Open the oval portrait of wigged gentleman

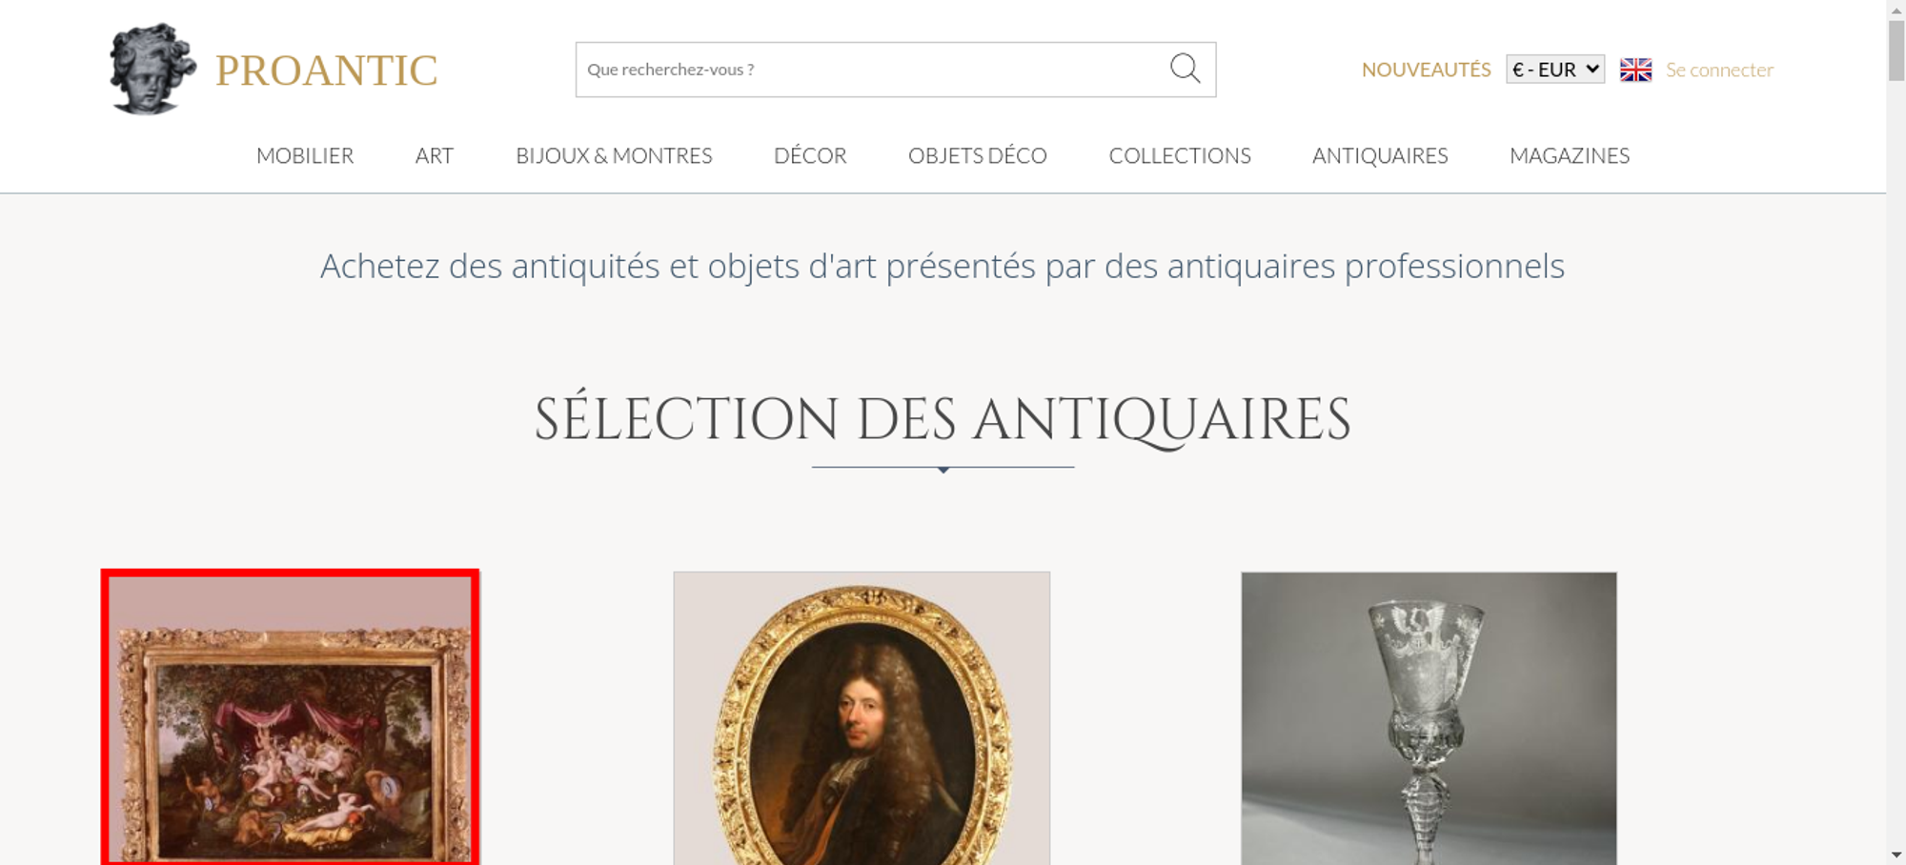(862, 718)
